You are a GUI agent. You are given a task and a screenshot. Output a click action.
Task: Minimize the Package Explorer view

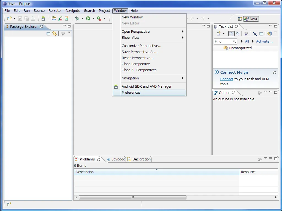coord(64,26)
